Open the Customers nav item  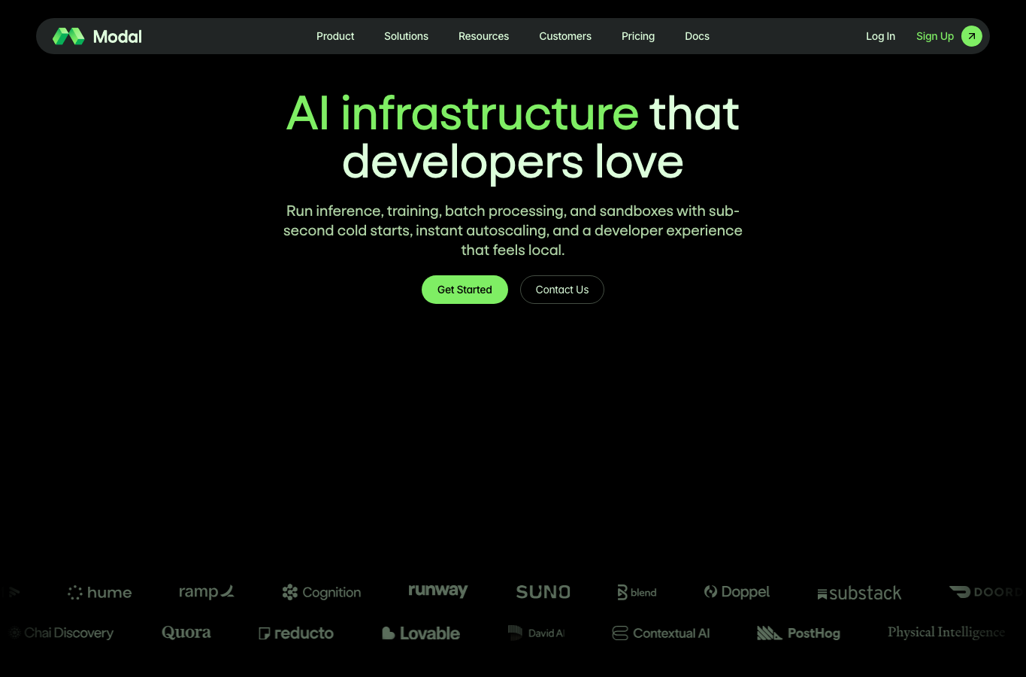(565, 36)
